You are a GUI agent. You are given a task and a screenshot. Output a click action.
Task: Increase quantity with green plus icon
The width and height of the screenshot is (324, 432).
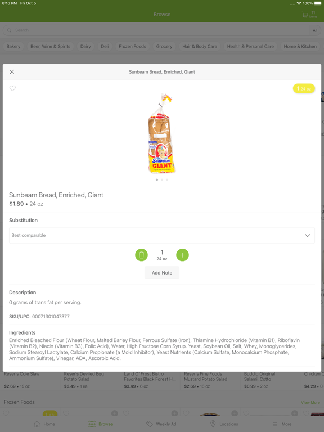tap(182, 255)
